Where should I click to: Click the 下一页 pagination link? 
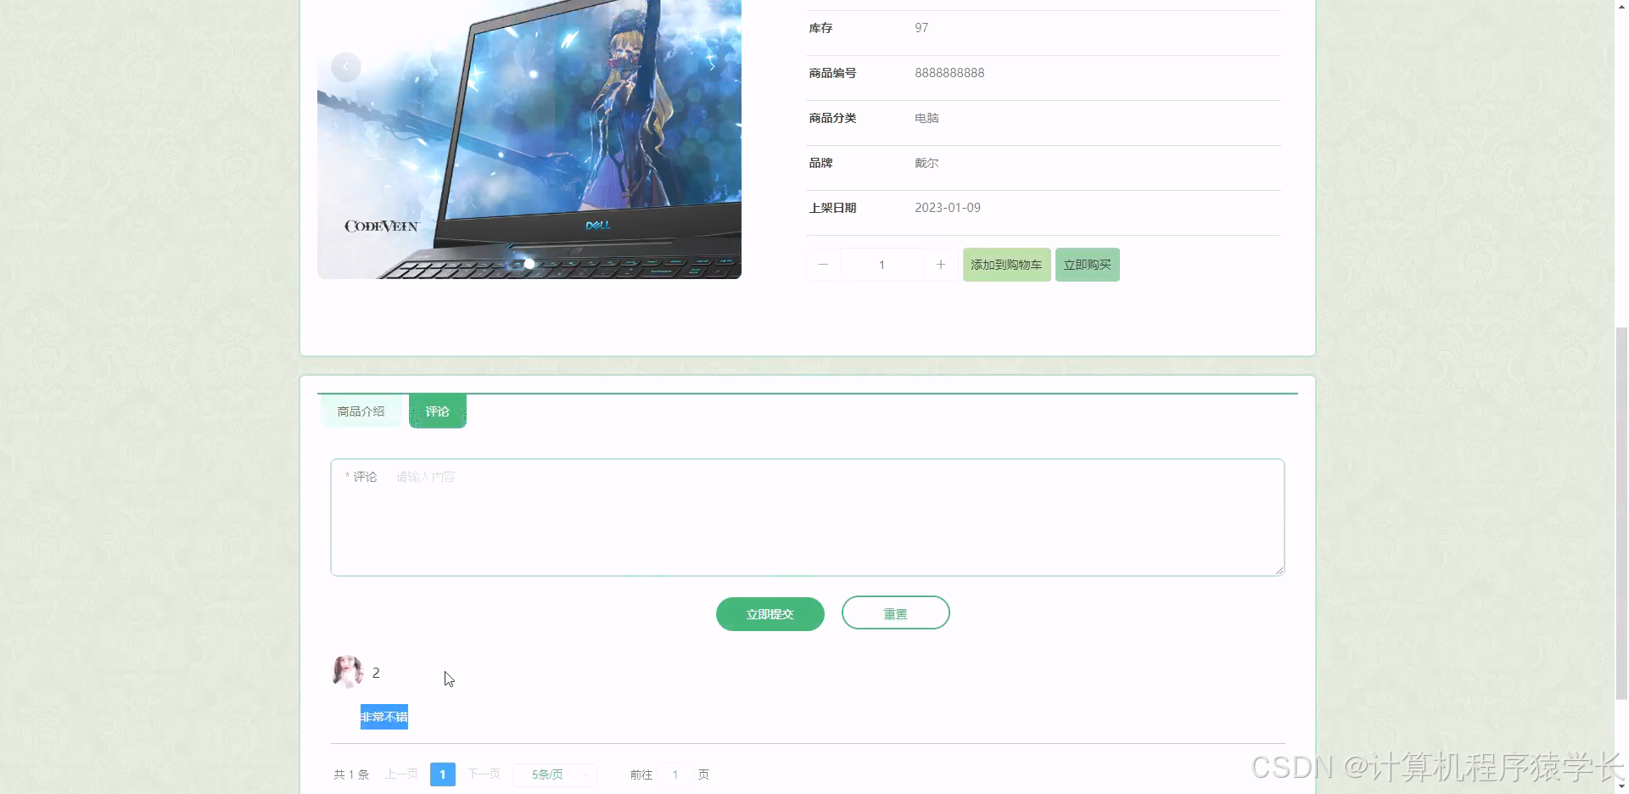point(484,774)
